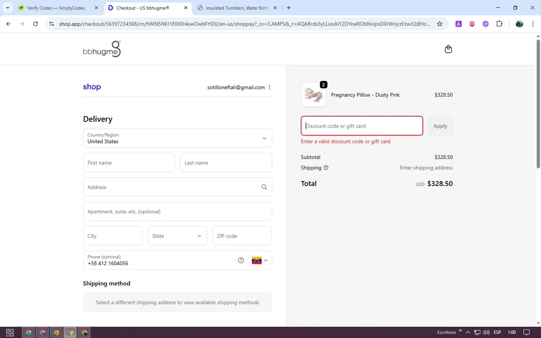Close the Insulated Tumblers tab
The height and width of the screenshot is (338, 541).
[275, 8]
